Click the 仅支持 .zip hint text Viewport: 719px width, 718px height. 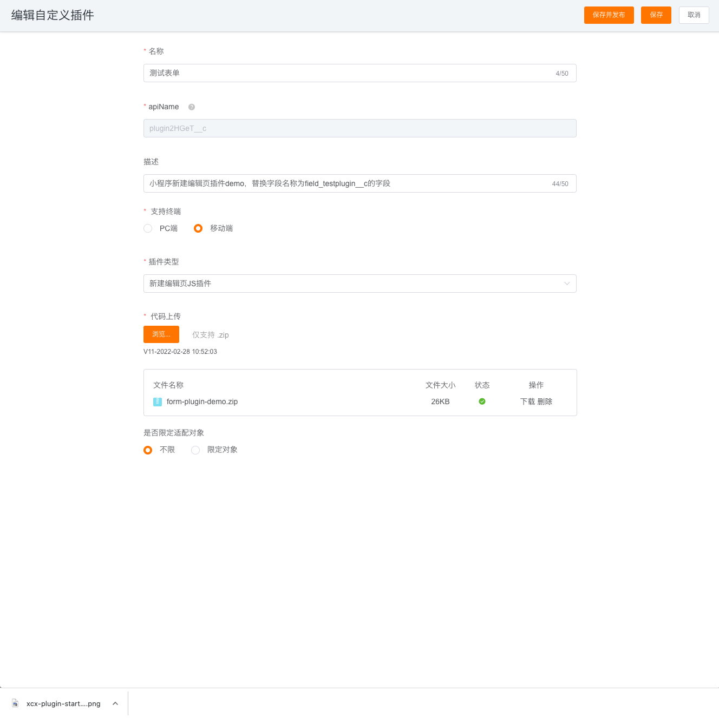point(211,335)
